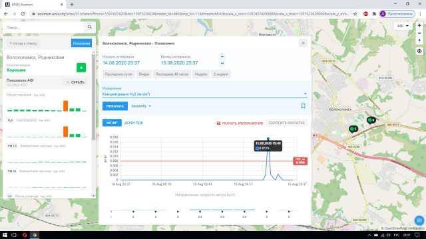Click the sidebar scrollbar down arrow
Screen dimensions: 426x239
point(93,196)
